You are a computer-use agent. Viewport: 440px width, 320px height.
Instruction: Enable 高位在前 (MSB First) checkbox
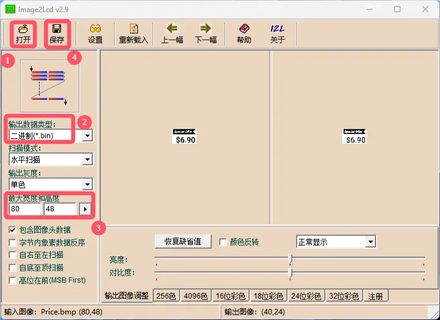coord(13,280)
